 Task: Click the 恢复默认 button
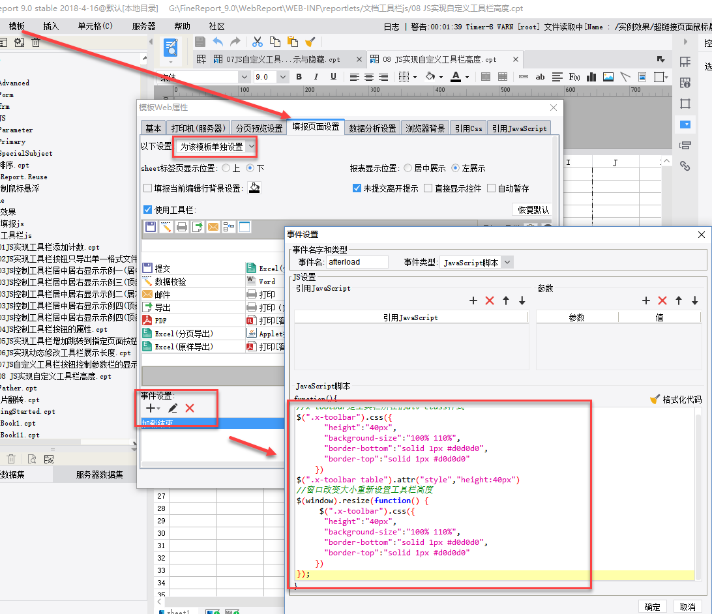[x=533, y=210]
